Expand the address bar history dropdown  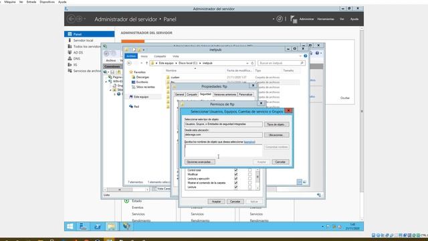click(247, 63)
